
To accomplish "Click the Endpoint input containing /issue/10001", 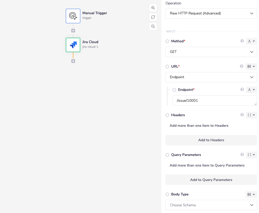I will pos(214,100).
